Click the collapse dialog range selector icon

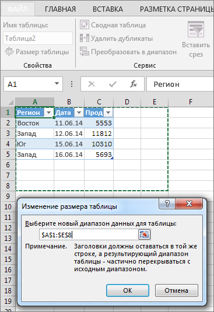point(144,234)
